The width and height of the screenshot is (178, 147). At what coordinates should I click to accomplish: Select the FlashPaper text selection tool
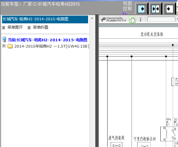click(141, 19)
